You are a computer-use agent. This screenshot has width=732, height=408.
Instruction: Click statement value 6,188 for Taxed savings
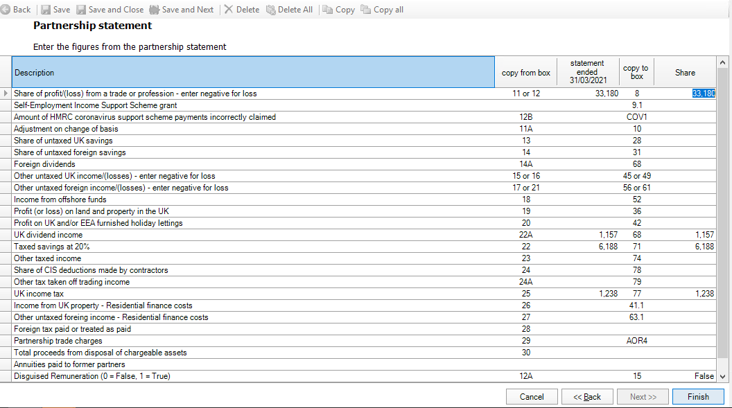pyautogui.click(x=609, y=246)
